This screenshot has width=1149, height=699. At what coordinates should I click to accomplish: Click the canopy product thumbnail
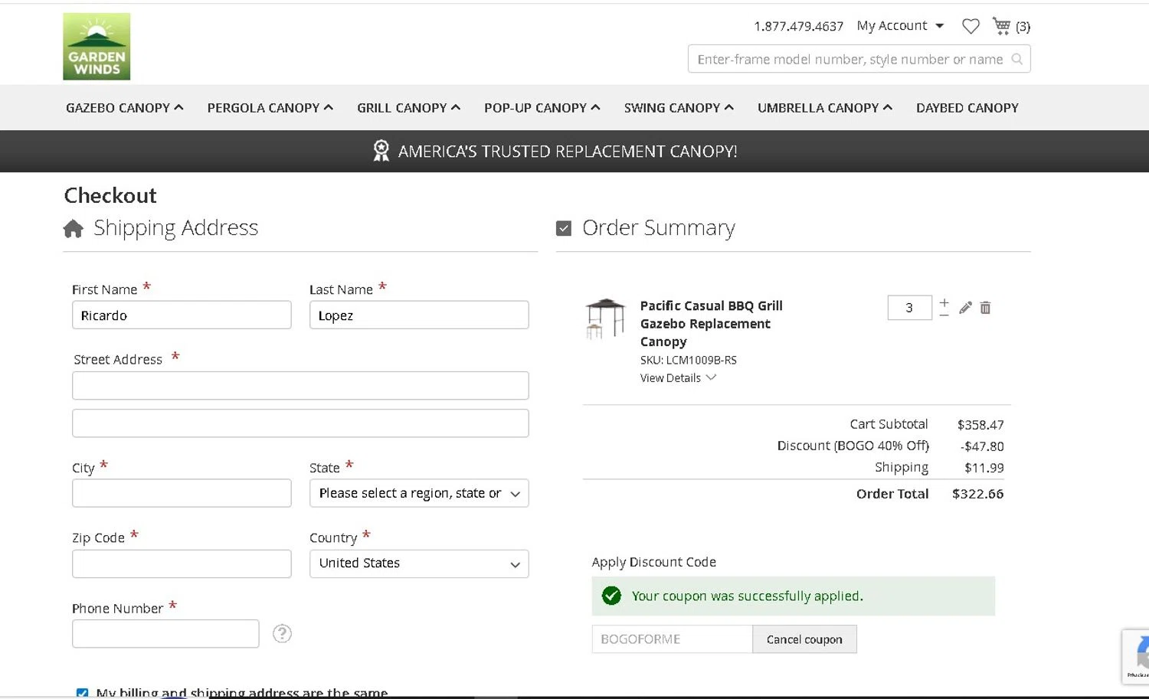[605, 318]
